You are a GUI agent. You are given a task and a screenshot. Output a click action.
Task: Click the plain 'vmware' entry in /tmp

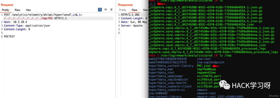tap(202, 90)
